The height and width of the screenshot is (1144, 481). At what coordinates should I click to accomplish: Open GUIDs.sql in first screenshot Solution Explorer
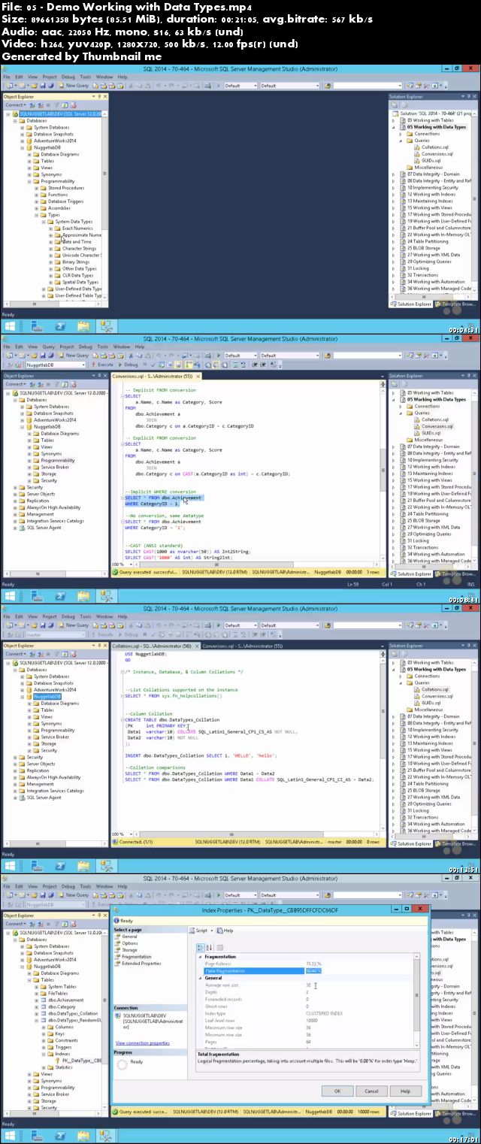tap(431, 161)
